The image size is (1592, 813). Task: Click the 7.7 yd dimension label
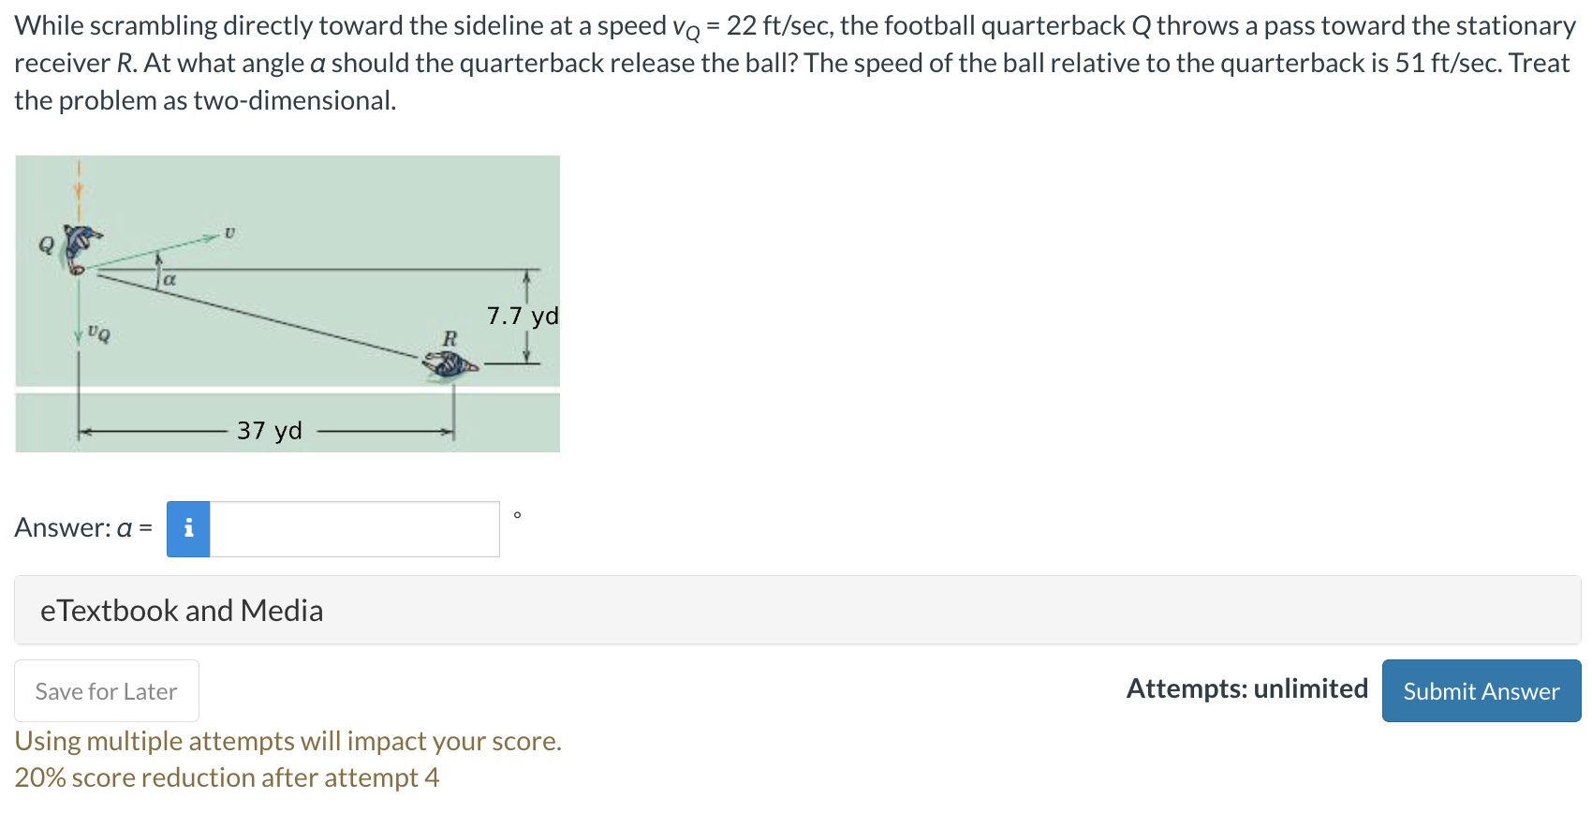click(x=521, y=316)
